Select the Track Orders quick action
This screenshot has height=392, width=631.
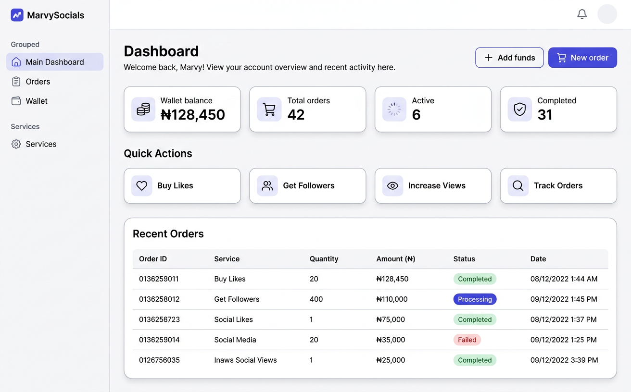[558, 186]
